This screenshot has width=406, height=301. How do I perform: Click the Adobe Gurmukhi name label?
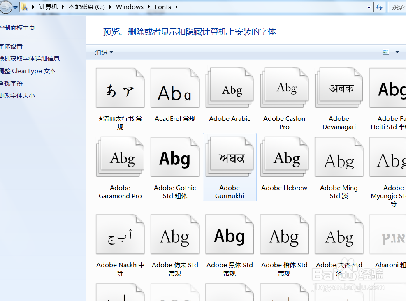[x=230, y=192]
